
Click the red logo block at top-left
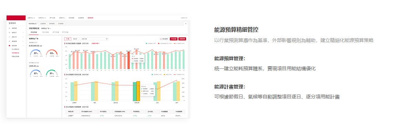[16, 18]
